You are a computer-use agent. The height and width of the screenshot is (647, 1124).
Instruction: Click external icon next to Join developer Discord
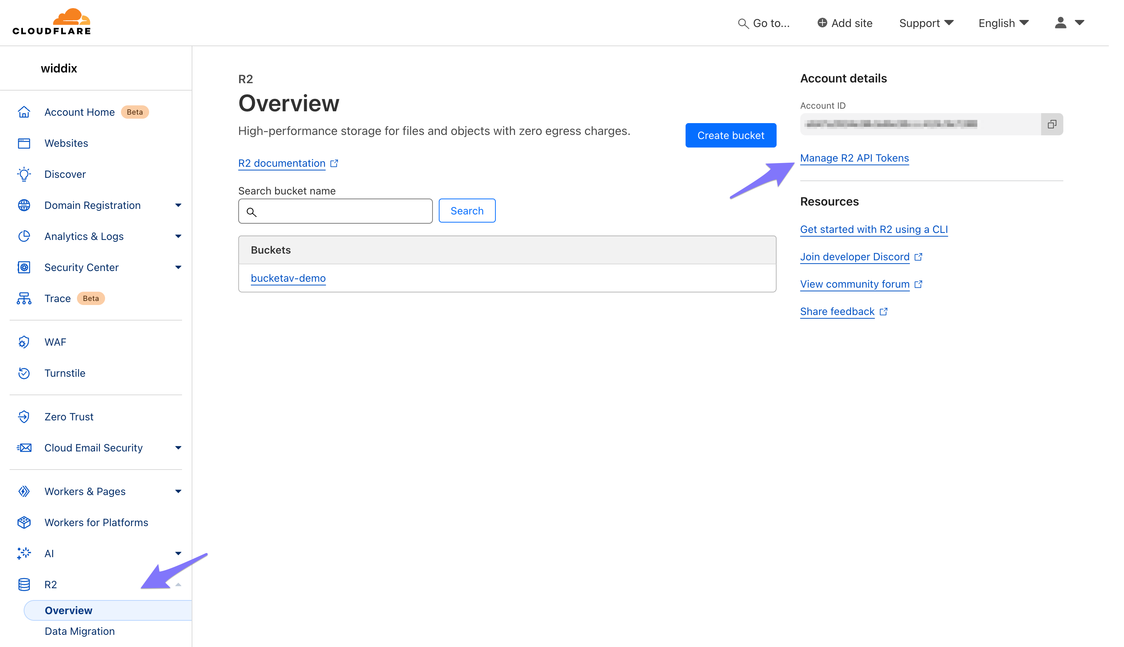tap(918, 257)
